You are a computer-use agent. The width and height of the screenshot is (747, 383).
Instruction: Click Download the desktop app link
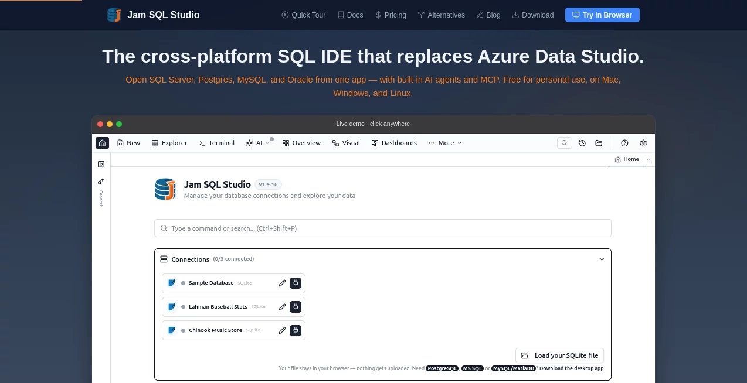pos(571,368)
